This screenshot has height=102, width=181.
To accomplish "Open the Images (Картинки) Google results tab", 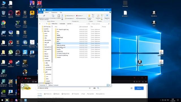I will pos(66,94).
